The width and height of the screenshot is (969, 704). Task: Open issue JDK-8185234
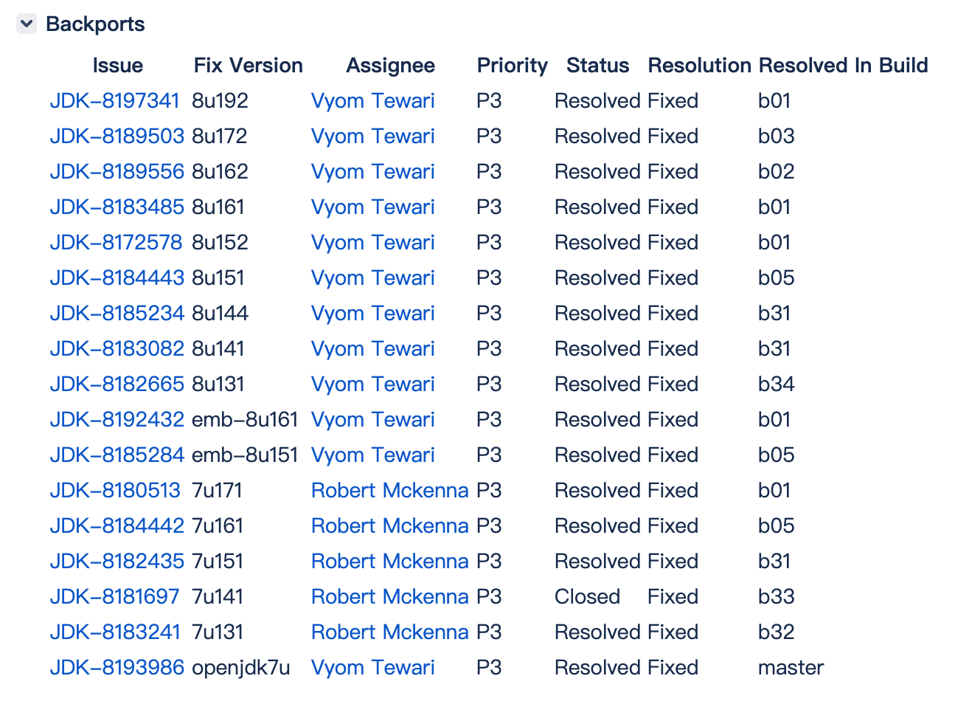point(117,313)
